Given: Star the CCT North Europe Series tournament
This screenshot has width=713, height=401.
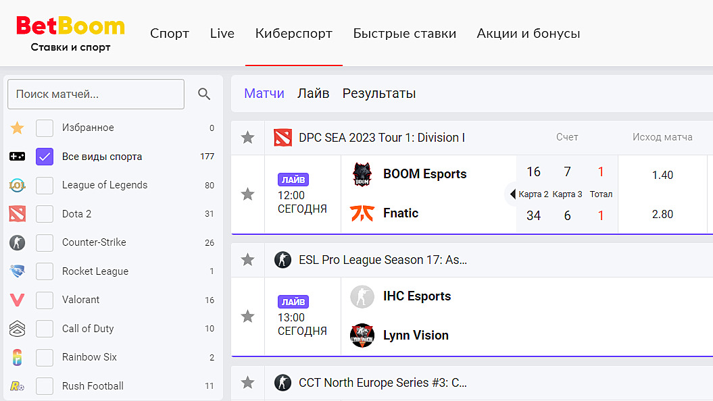Looking at the screenshot, I should pos(248,383).
